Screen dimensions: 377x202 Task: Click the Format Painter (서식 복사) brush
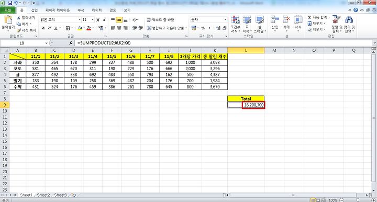(x=26, y=30)
